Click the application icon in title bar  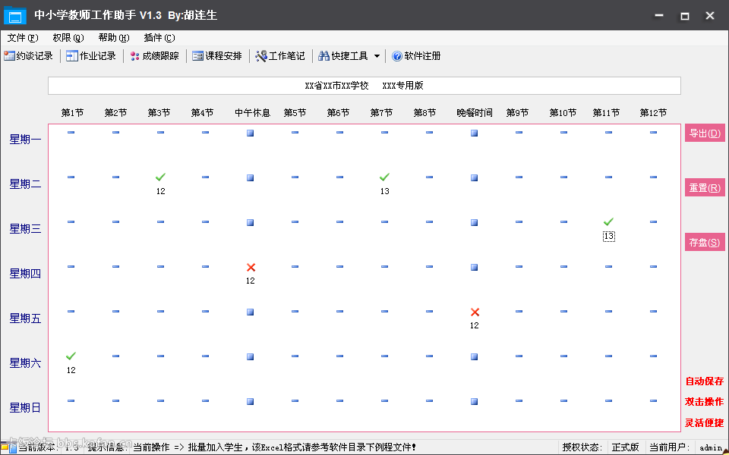(14, 16)
